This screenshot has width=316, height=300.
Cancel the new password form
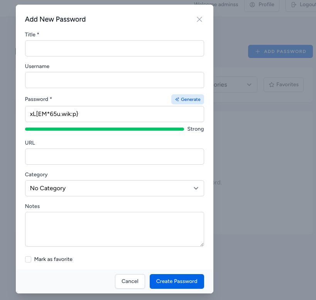click(130, 281)
